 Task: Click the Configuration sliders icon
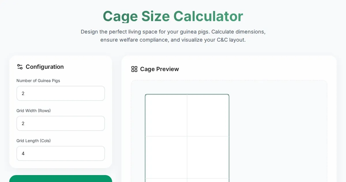(20, 67)
